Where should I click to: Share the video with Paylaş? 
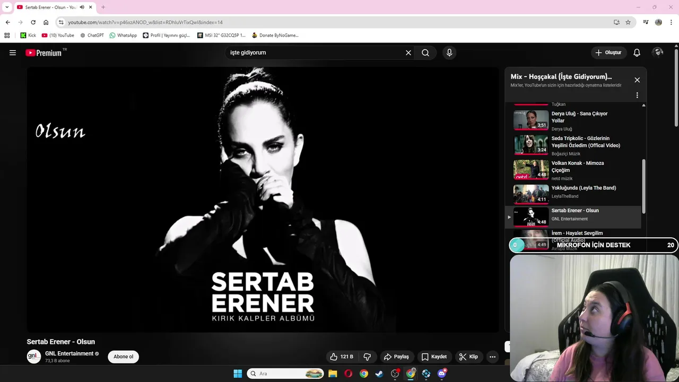[x=396, y=357]
